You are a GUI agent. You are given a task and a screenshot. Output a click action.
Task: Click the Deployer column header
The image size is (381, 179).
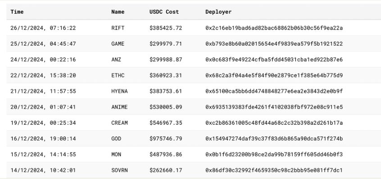[218, 12]
